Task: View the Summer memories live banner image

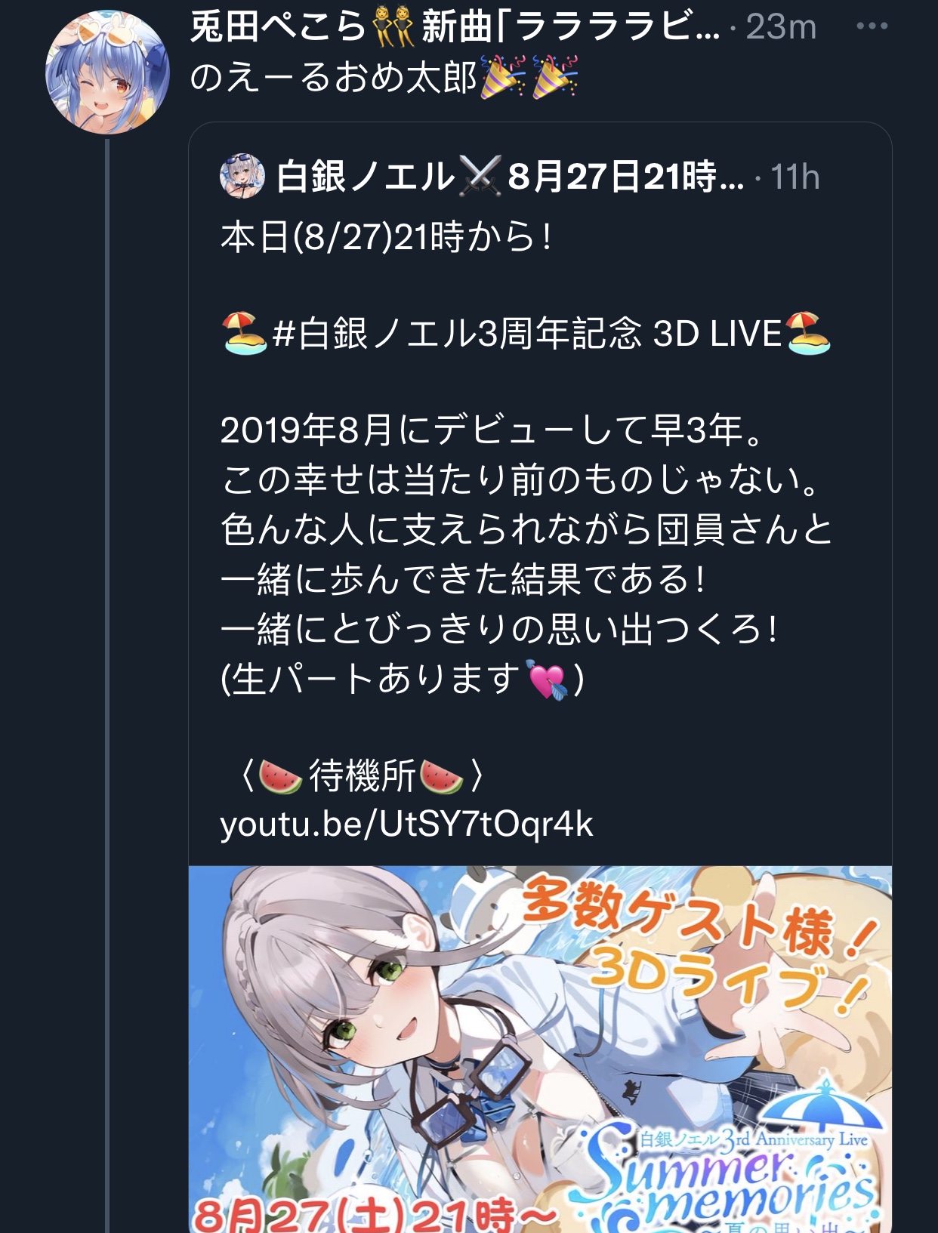Action: 540,1050
